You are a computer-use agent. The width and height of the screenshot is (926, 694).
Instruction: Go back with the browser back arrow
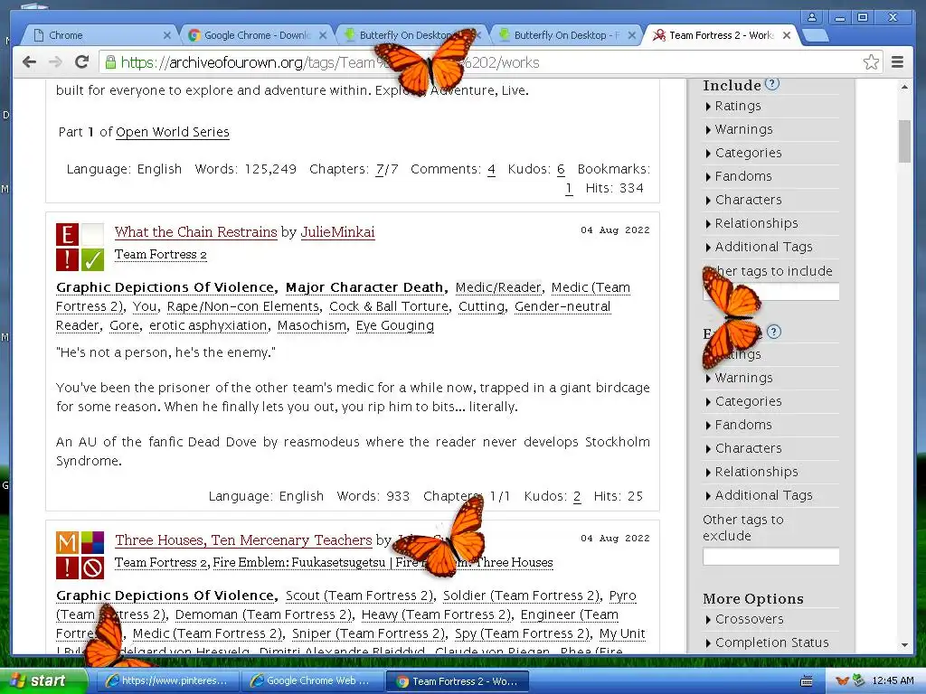tap(29, 62)
